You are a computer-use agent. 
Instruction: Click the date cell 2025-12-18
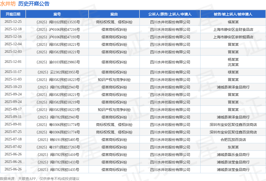pyautogui.click(x=13, y=29)
